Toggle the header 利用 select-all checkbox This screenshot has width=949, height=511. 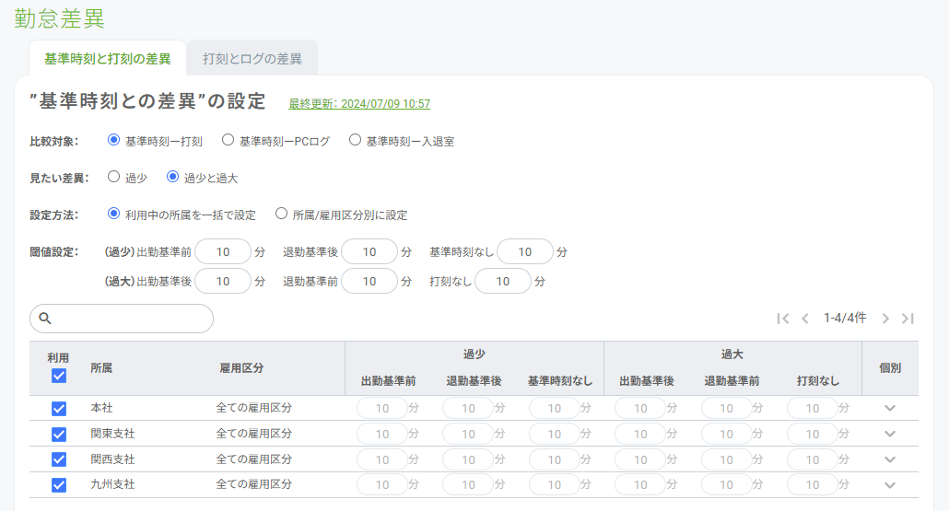[59, 376]
